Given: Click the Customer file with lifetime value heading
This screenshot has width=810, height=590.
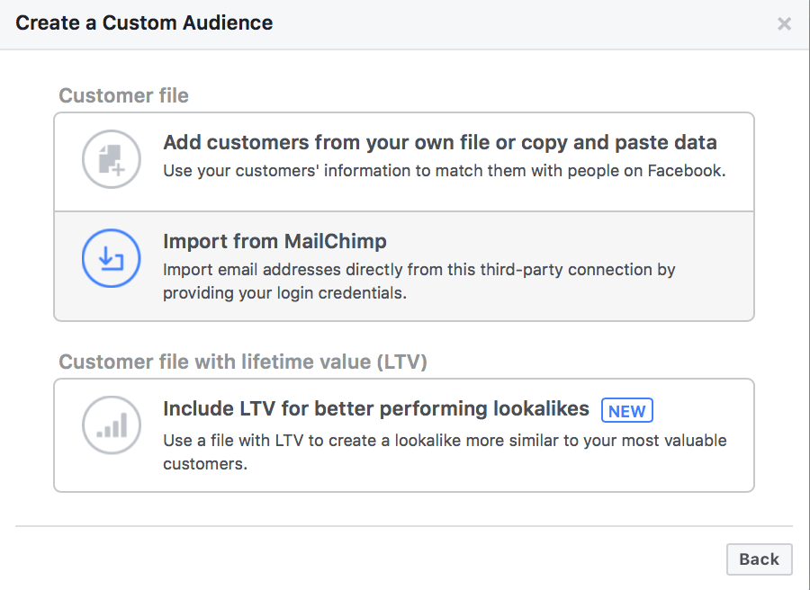Looking at the screenshot, I should (x=243, y=362).
